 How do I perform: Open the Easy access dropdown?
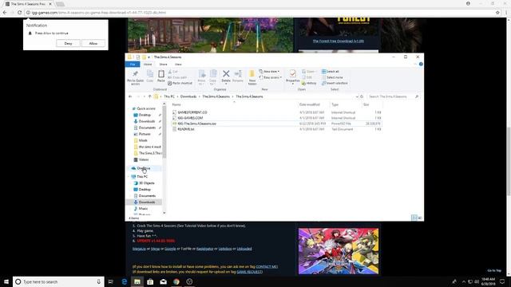click(x=271, y=77)
